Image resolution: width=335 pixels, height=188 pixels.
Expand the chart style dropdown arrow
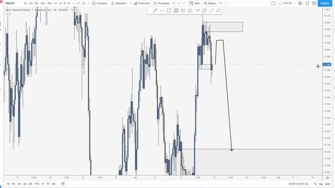88,3
